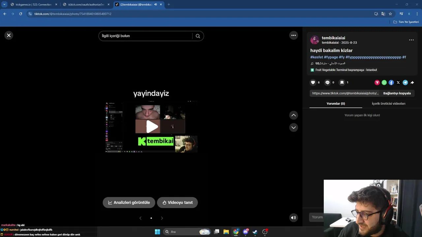Switch to the 'Yorumlar (0)' tab

(x=336, y=103)
